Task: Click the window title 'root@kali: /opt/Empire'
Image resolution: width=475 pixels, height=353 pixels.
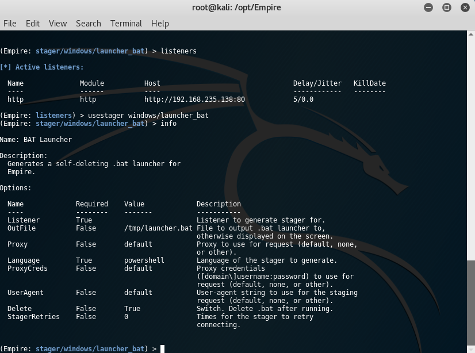Action: click(x=236, y=7)
